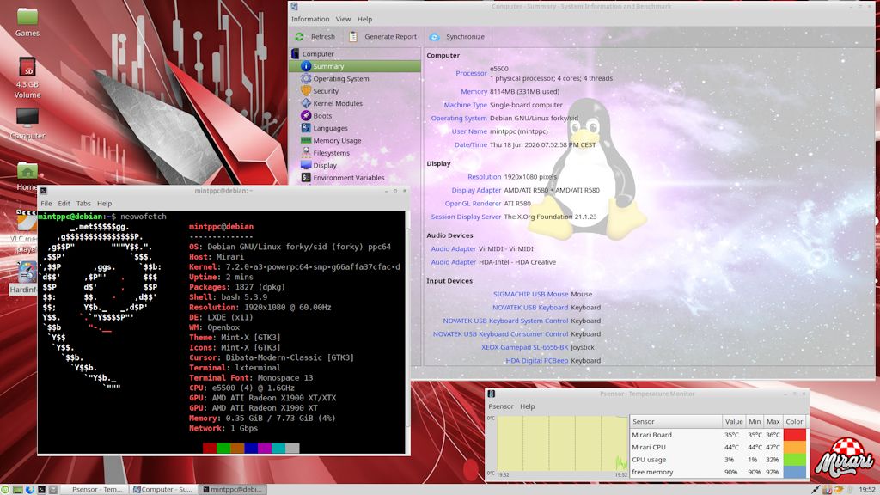Open Information menu in system information window

309,19
